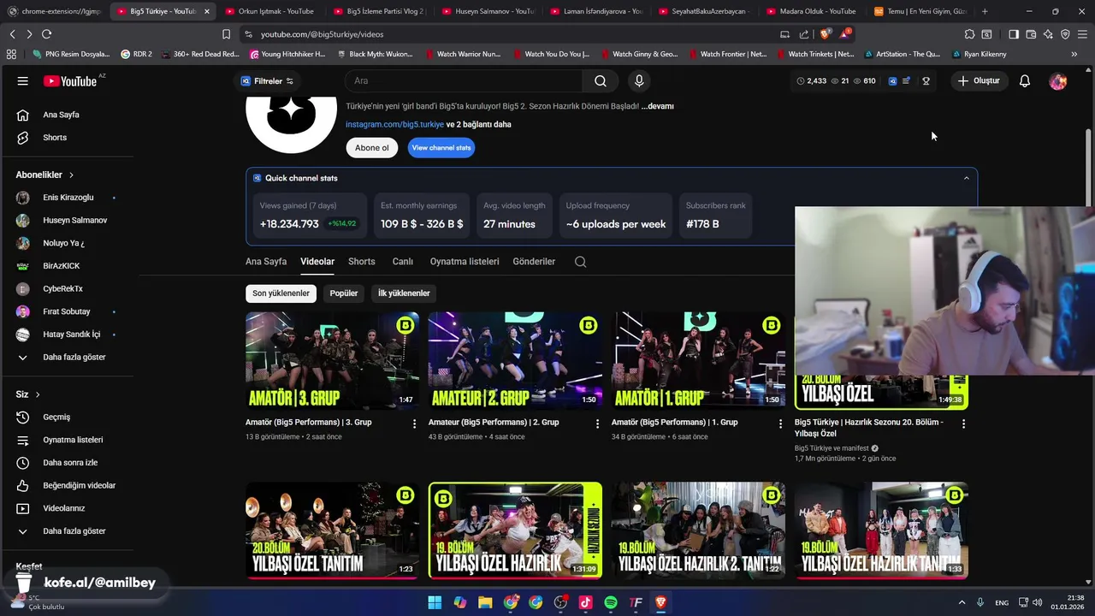Go to the YouTube logo home
1095x616 pixels.
point(70,81)
